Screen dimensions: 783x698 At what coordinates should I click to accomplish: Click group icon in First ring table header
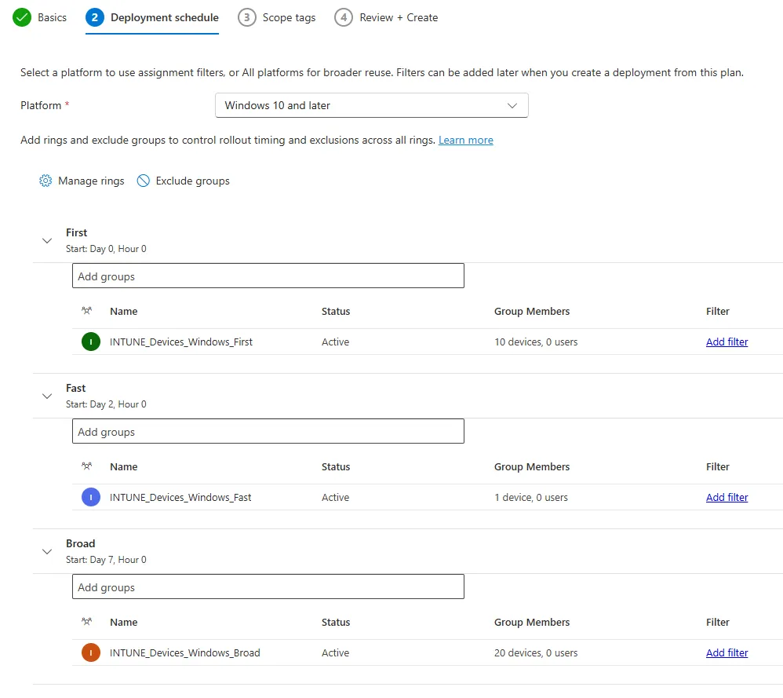point(87,311)
